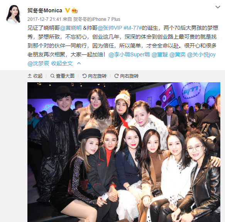Click the upward chevron beside 收起全文

(x=79, y=63)
